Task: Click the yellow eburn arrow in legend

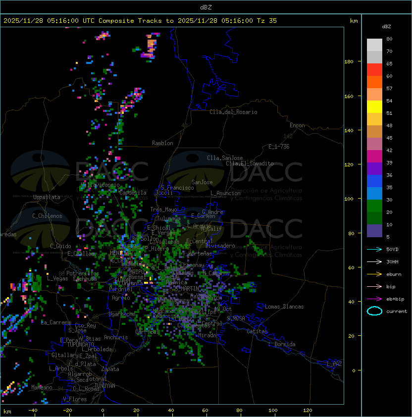Action: (x=374, y=274)
